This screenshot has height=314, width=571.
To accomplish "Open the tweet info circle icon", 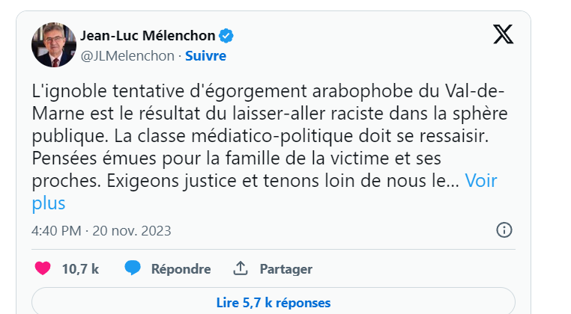I will pos(504,230).
